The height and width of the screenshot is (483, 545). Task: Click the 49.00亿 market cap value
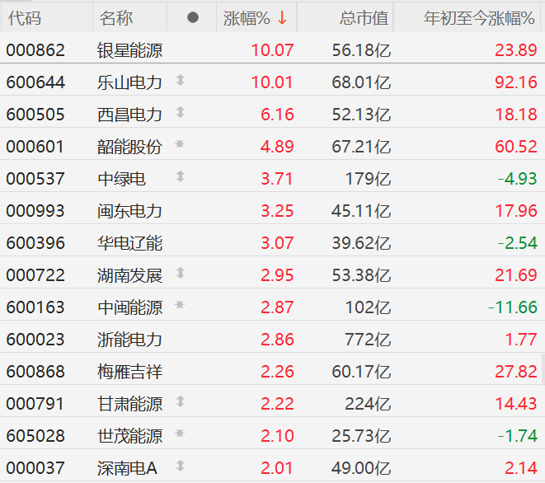point(361,468)
